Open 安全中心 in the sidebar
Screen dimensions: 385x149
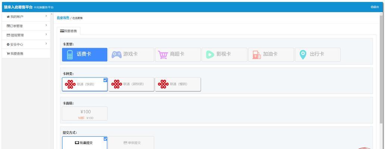click(26, 45)
